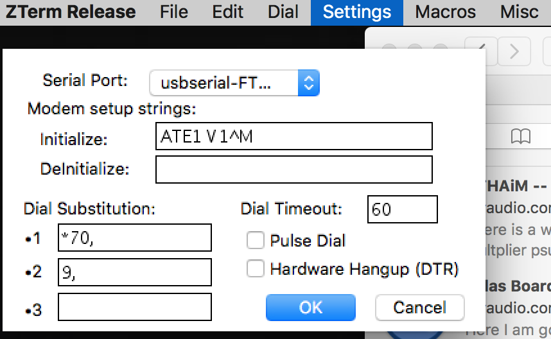The width and height of the screenshot is (551, 339).
Task: Expand the Serial Port dropdown
Action: pyautogui.click(x=234, y=83)
